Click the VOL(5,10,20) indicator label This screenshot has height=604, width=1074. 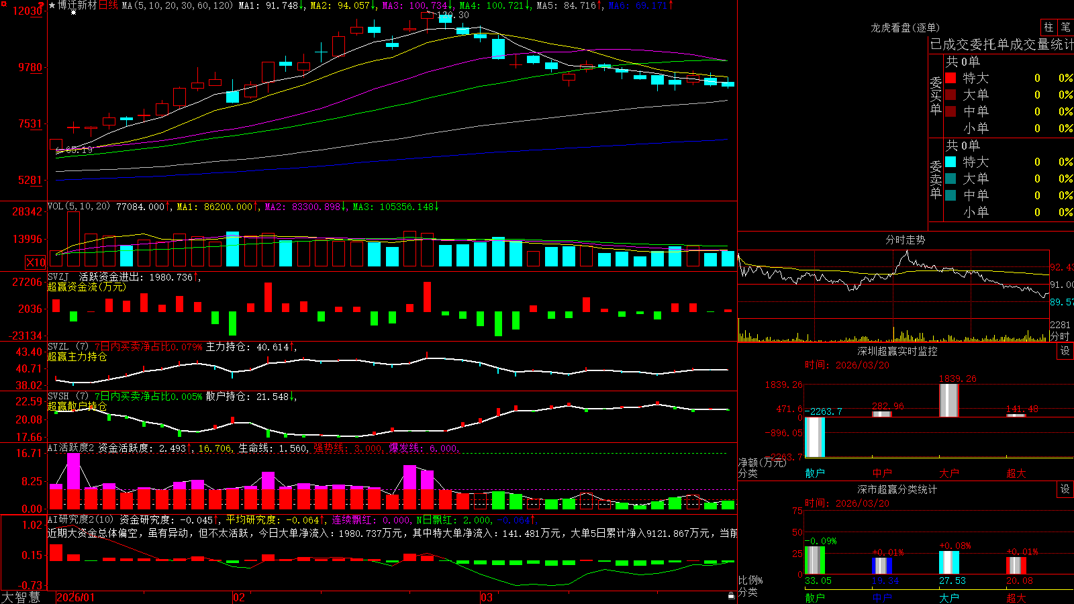79,206
